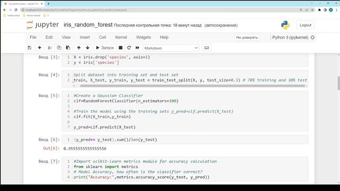Copy selected cells icon

(x=59, y=48)
